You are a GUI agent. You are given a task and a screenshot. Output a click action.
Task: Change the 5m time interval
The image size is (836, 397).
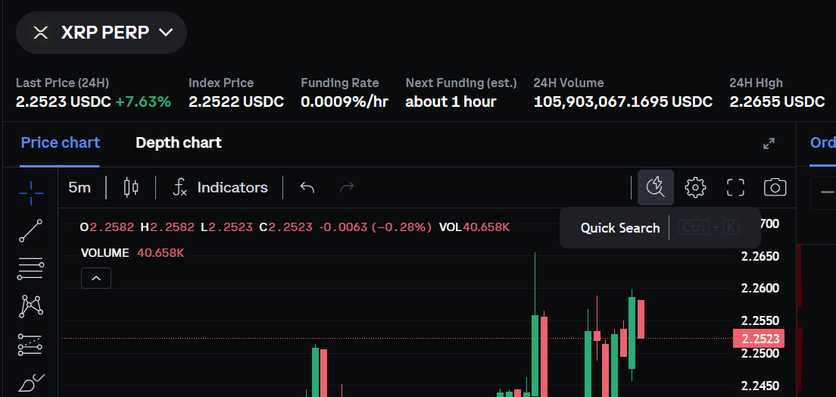[80, 187]
